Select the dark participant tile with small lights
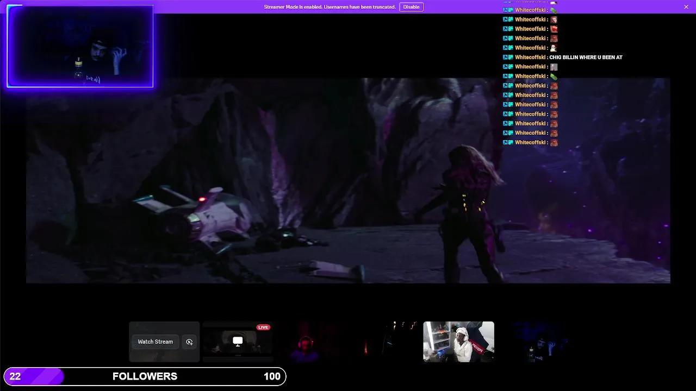The height and width of the screenshot is (391, 696). (385, 342)
